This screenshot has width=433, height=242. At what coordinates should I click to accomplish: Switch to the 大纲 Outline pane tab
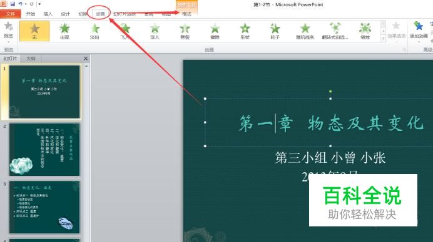31,59
